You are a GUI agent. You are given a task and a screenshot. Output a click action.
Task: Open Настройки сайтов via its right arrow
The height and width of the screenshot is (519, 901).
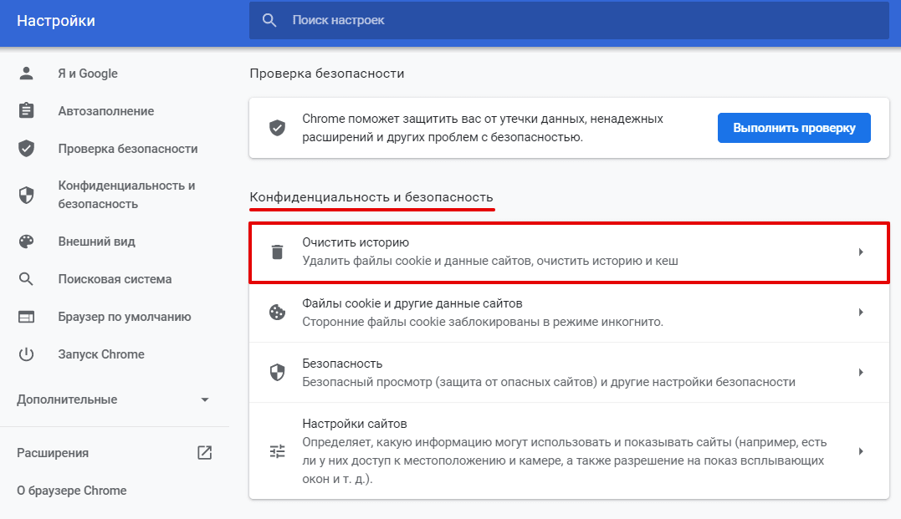(861, 451)
